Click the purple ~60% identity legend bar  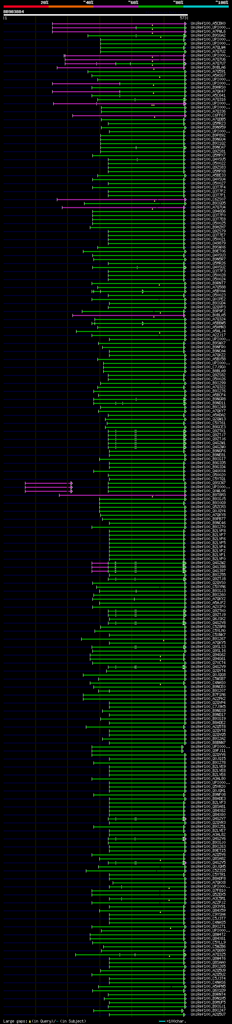[x=116, y=7]
